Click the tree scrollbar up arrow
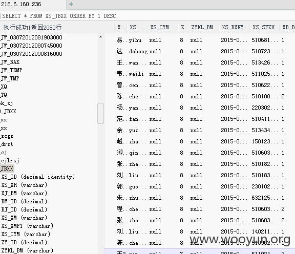This screenshot has height=254, width=295. pyautogui.click(x=101, y=37)
